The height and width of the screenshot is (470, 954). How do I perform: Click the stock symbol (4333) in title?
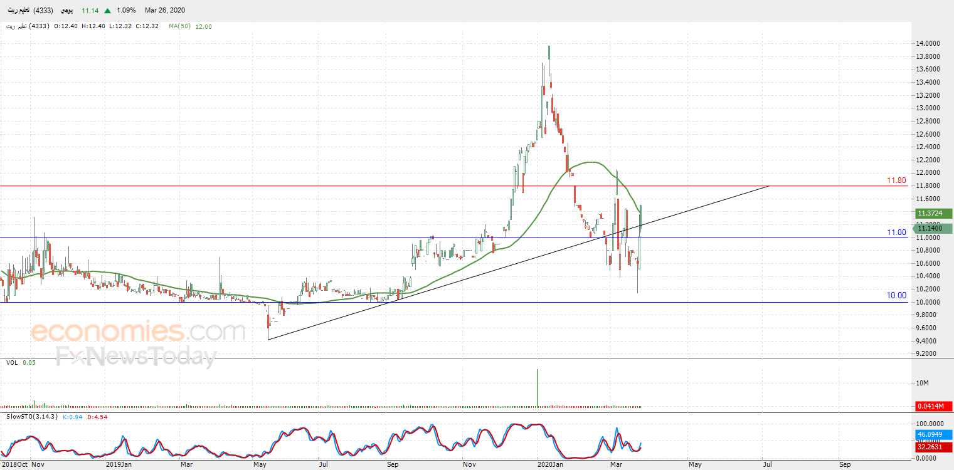pos(44,11)
